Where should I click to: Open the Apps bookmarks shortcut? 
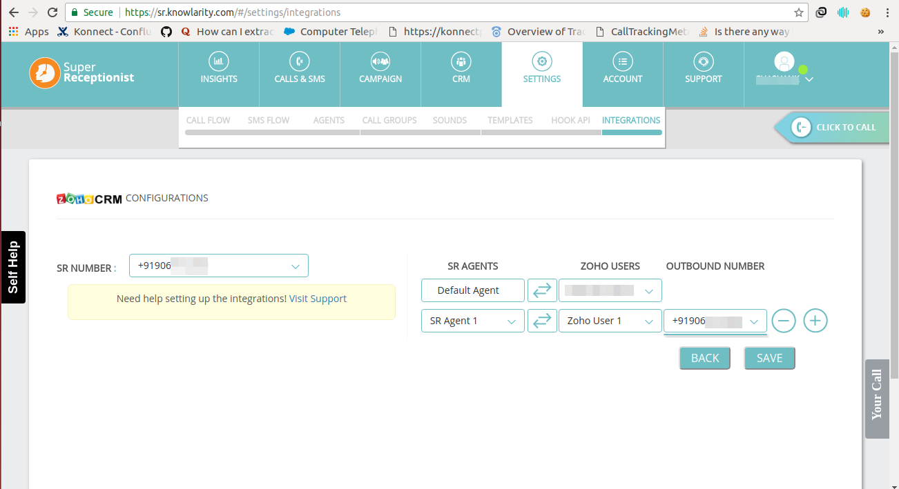(28, 32)
